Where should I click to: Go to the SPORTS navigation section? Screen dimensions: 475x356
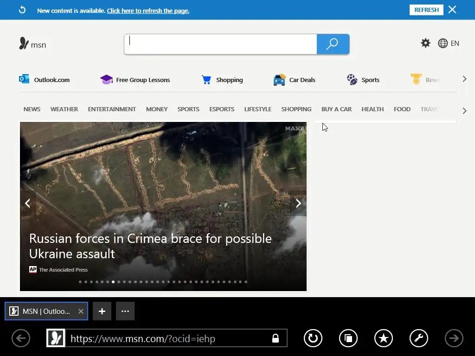click(x=188, y=109)
